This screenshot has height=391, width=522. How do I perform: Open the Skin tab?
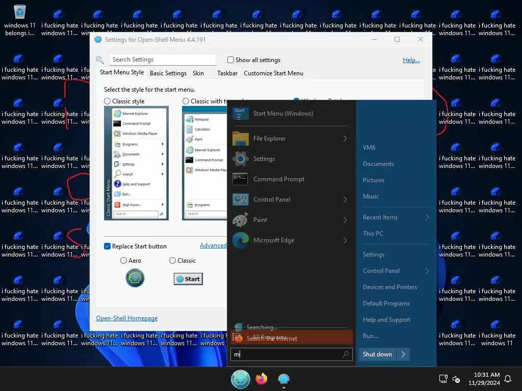pos(198,73)
